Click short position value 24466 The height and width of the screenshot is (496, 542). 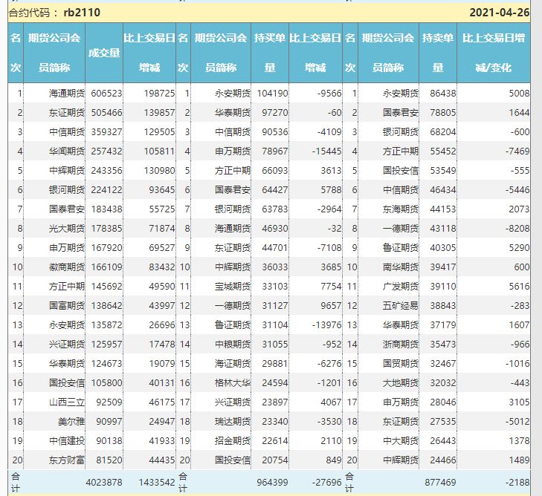tap(443, 460)
